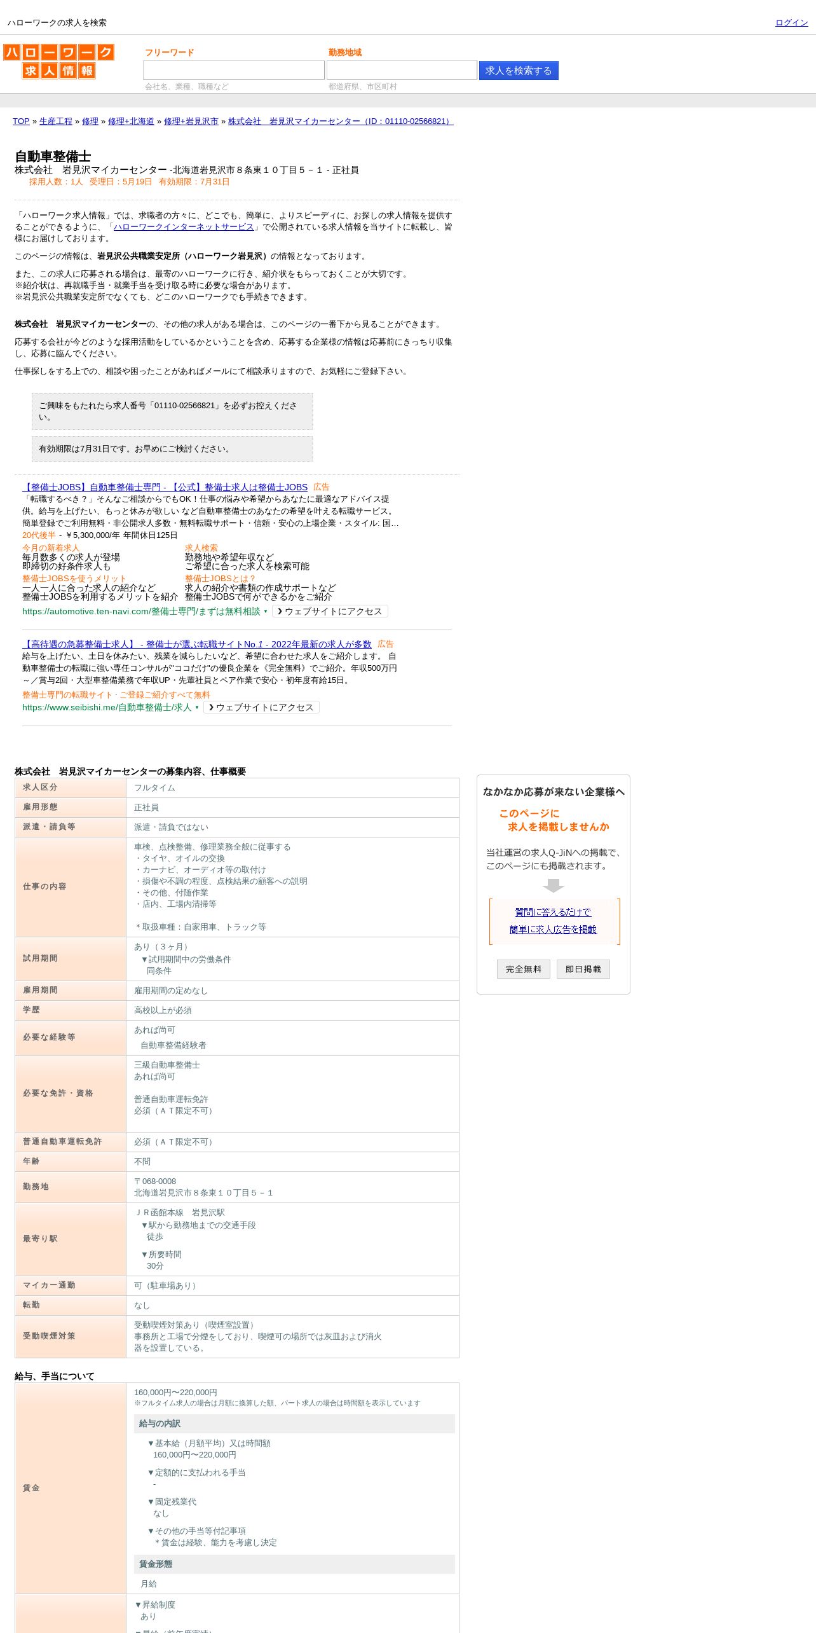Screen dimensions: 816x1633
Task: Click 受動喫煙対策あり（喫煙室設置） text
Action: point(196,1325)
